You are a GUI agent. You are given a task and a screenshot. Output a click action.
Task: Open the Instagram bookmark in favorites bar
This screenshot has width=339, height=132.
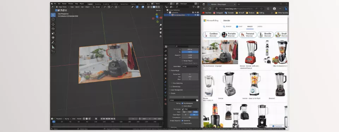(218, 13)
